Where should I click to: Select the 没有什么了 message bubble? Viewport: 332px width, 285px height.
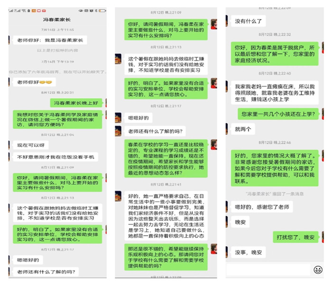coord(248,21)
